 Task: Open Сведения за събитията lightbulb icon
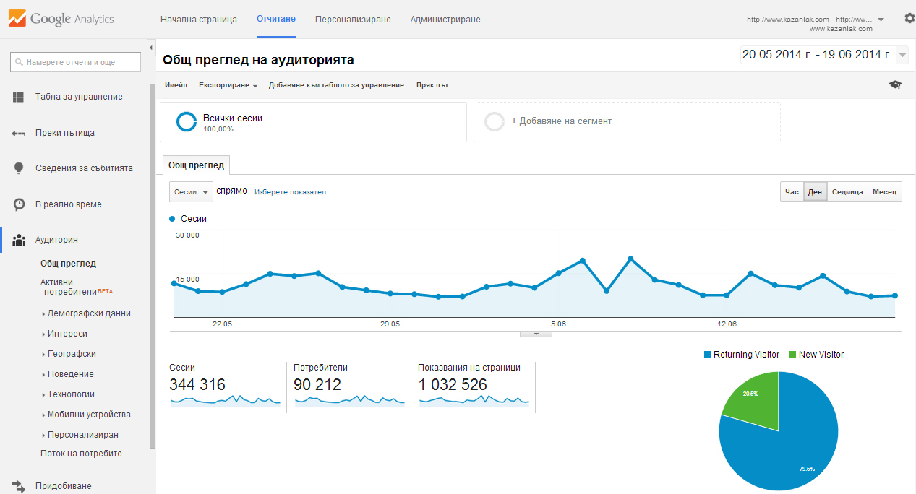pos(19,168)
